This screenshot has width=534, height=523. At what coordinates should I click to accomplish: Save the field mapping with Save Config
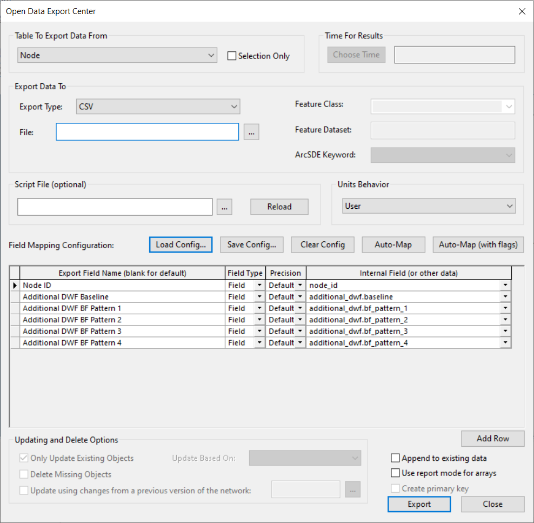[251, 244]
